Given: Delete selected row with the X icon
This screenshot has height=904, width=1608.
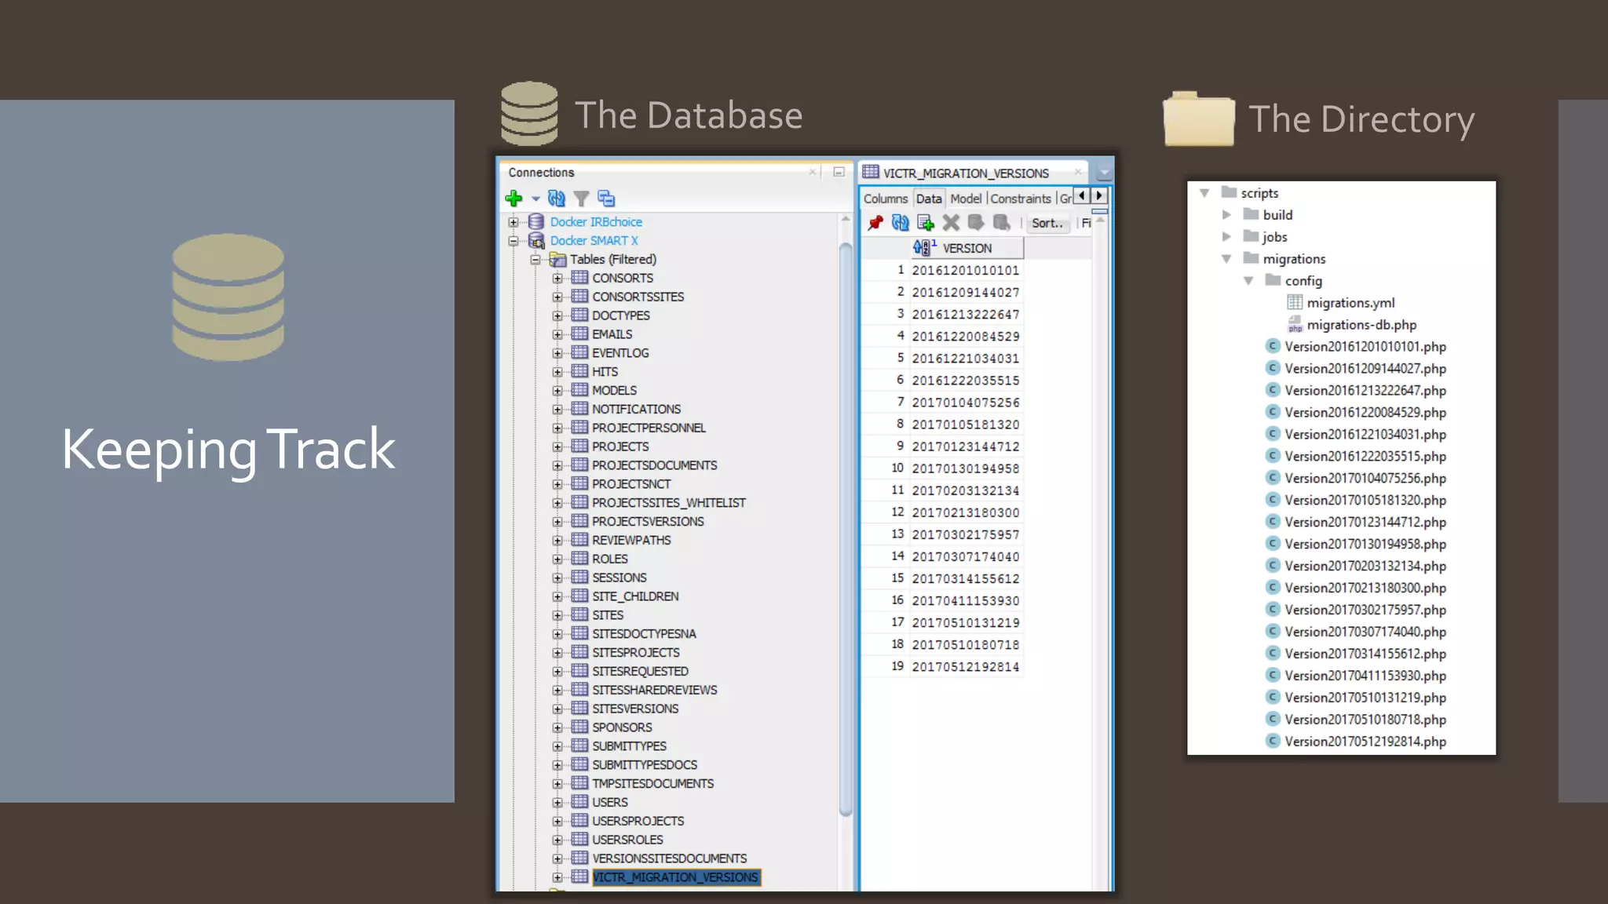Looking at the screenshot, I should (951, 223).
